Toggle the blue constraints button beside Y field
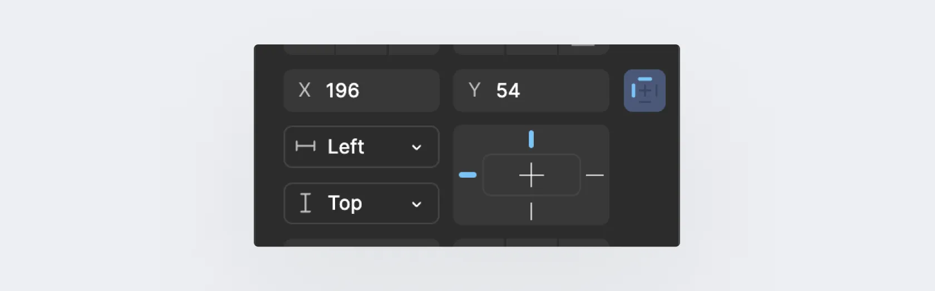Viewport: 935px width, 291px height. pyautogui.click(x=644, y=91)
